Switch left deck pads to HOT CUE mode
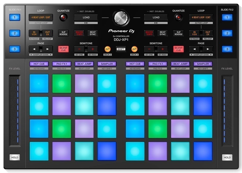This screenshot has height=173, width=242. click(x=39, y=64)
